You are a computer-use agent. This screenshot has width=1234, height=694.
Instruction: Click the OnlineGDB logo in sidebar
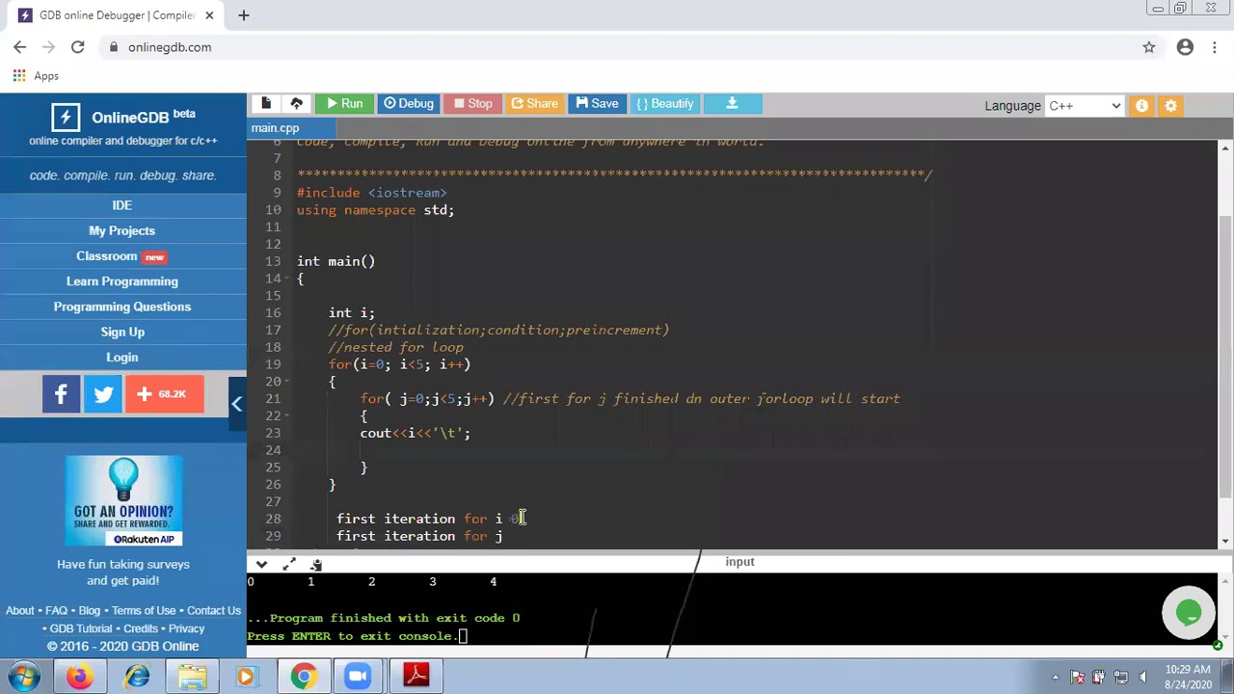click(122, 117)
